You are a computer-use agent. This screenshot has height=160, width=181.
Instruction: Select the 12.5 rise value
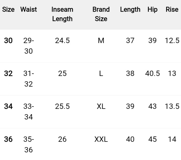point(172,41)
